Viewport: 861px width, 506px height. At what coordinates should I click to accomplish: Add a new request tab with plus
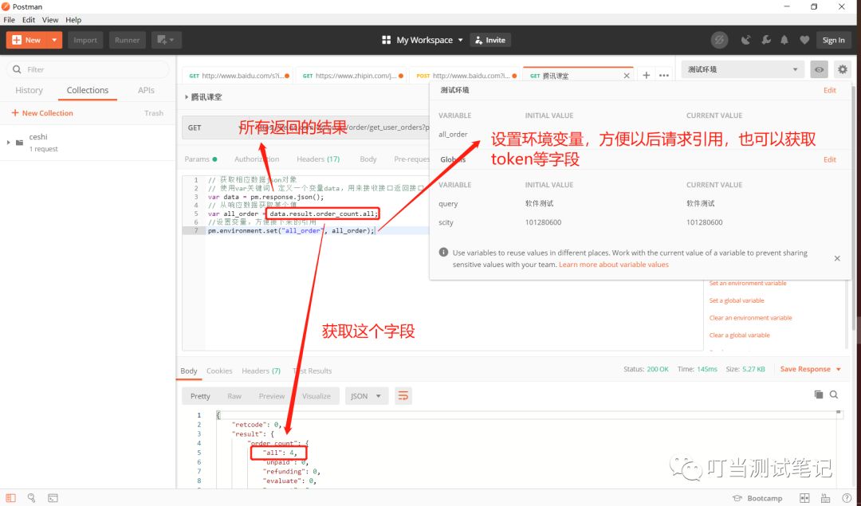(647, 75)
